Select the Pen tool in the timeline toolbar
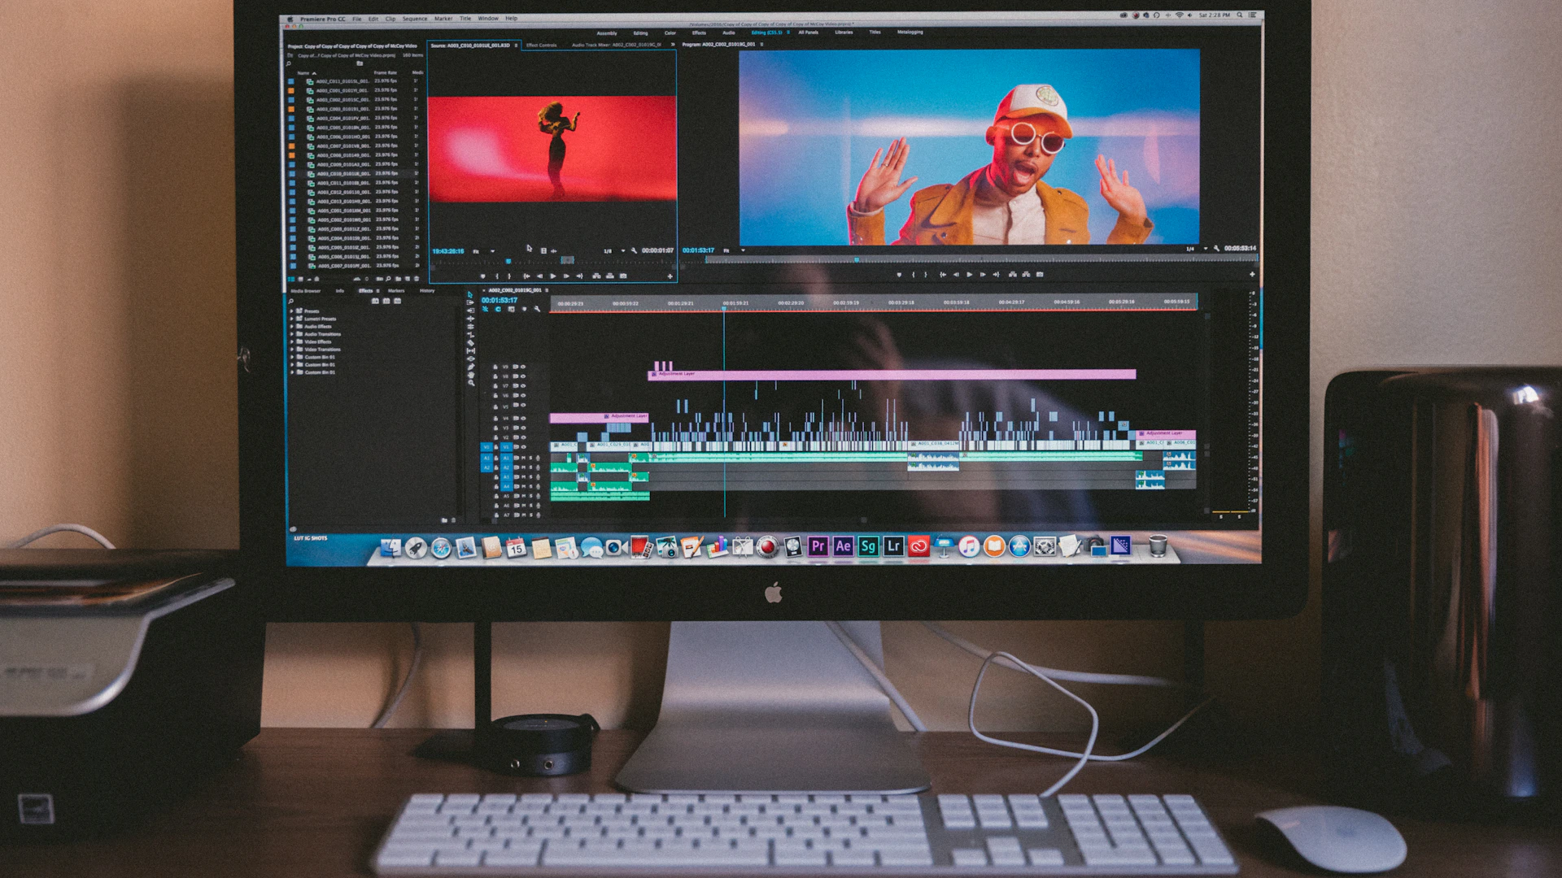The image size is (1562, 878). (470, 366)
